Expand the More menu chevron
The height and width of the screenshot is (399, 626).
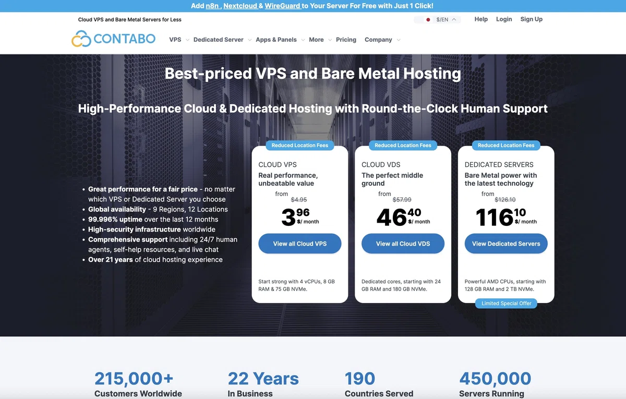(x=330, y=40)
